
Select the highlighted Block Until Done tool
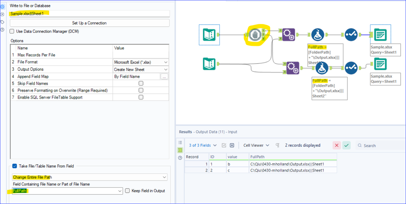tap(255, 35)
